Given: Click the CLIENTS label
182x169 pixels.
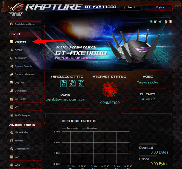Looking at the screenshot, I should [147, 94].
